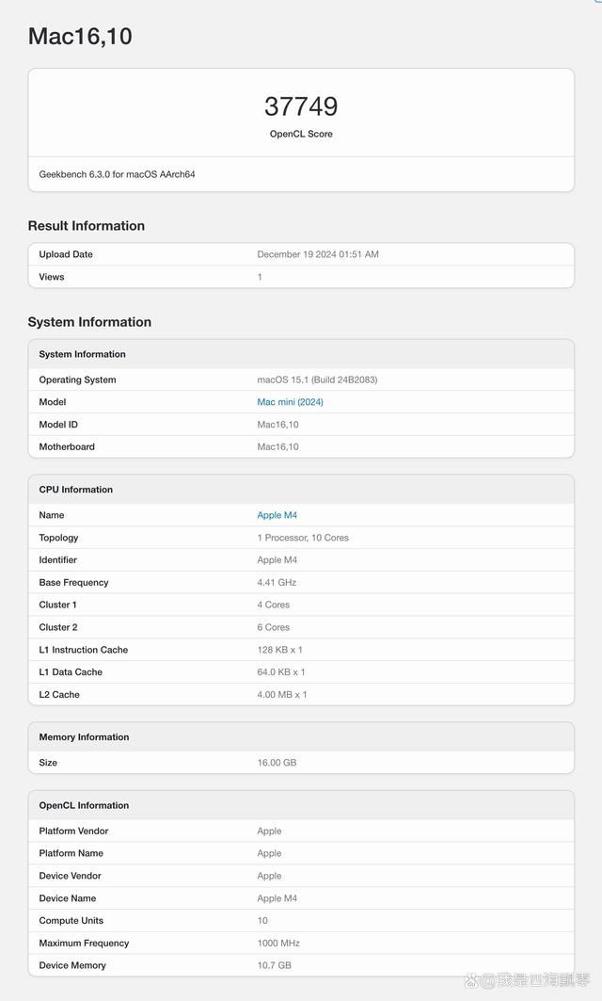
Task: Select the 37749 OpenCL score number
Action: [x=301, y=106]
